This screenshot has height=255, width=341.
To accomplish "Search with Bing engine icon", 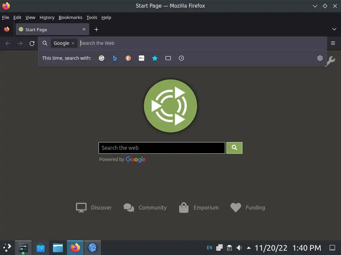I will (115, 58).
